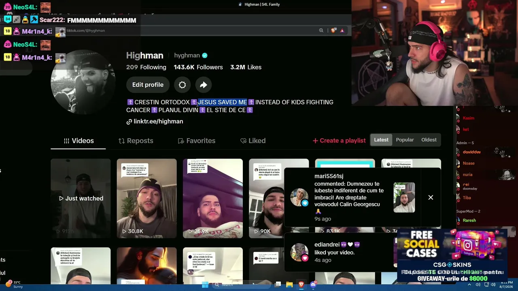Image resolution: width=518 pixels, height=291 pixels.
Task: Click the PLANUL DIVIN bio text
Action: coord(178,110)
